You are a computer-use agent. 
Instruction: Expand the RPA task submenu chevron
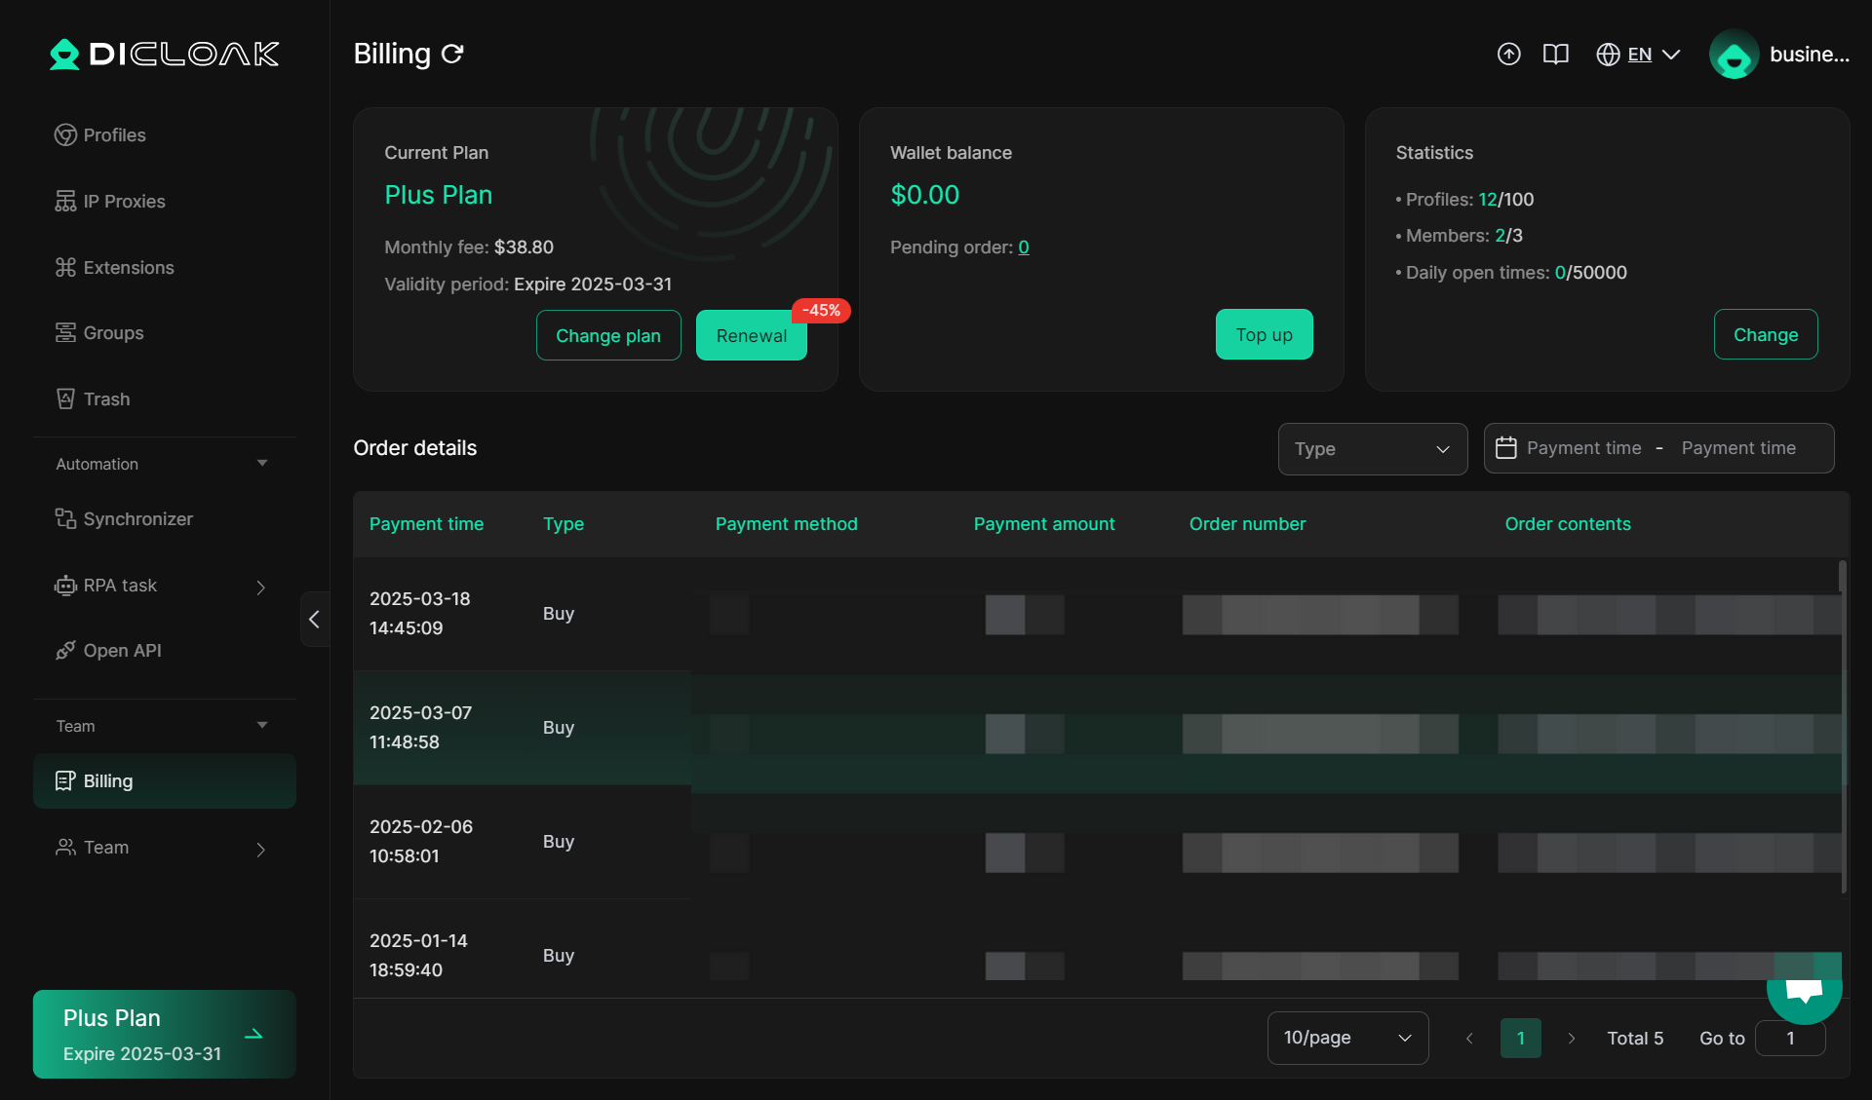point(260,587)
